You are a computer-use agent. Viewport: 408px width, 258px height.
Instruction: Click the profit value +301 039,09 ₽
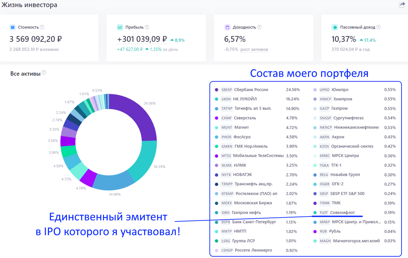142,39
